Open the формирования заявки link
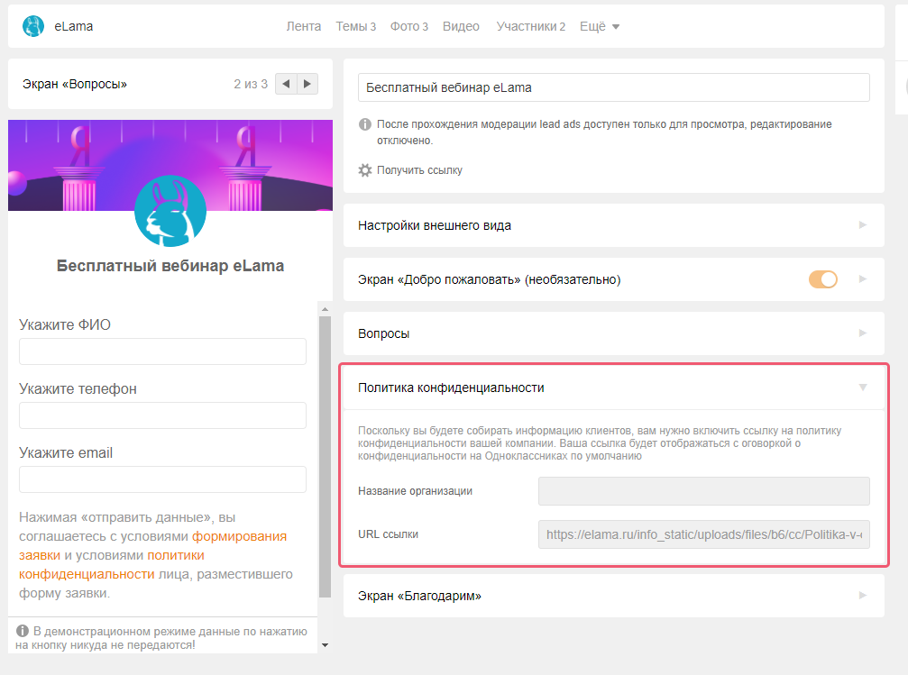908x675 pixels. coord(239,536)
